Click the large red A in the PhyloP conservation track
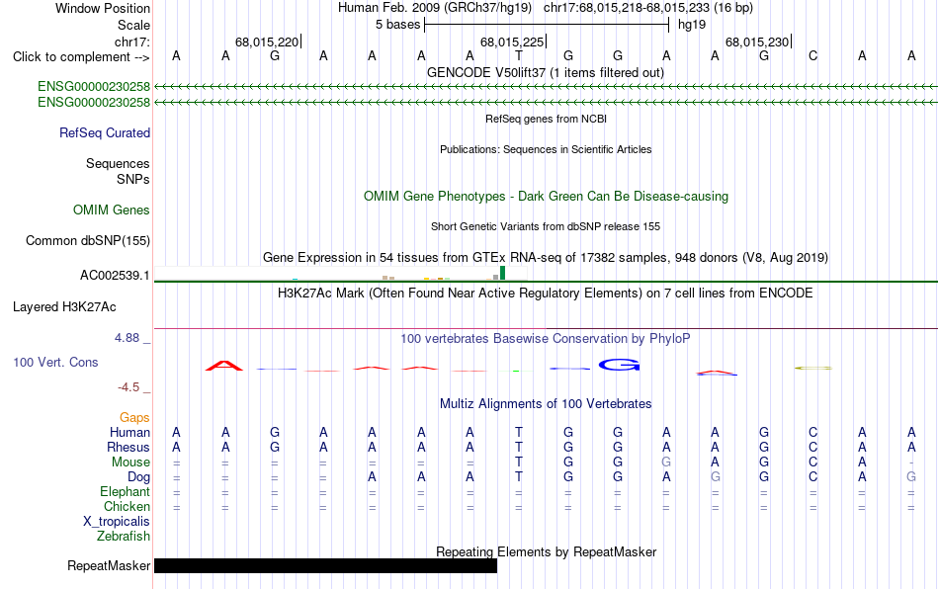The width and height of the screenshot is (939, 589). [x=224, y=365]
